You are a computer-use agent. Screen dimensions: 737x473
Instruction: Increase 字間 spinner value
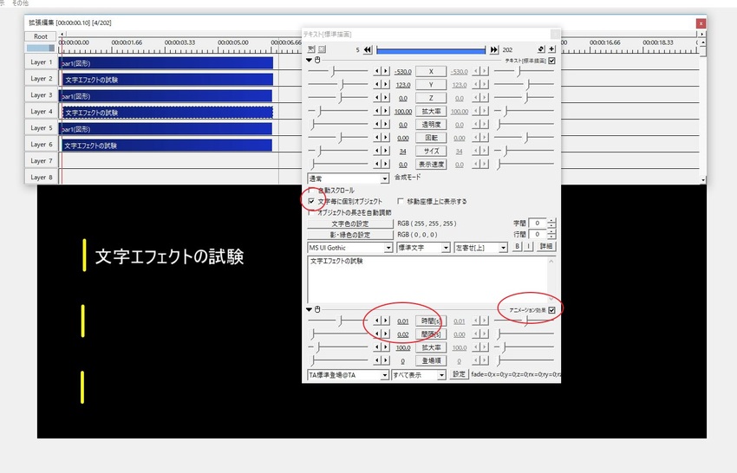551,221
